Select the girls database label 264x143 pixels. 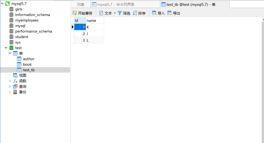[19, 9]
